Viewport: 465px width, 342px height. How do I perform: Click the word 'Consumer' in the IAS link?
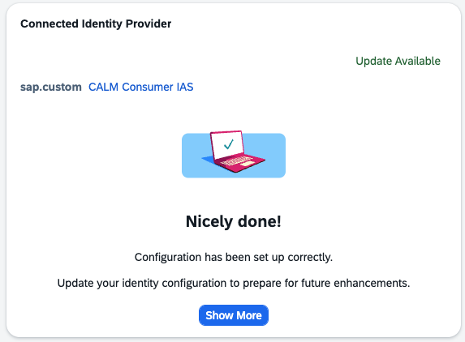coord(148,87)
